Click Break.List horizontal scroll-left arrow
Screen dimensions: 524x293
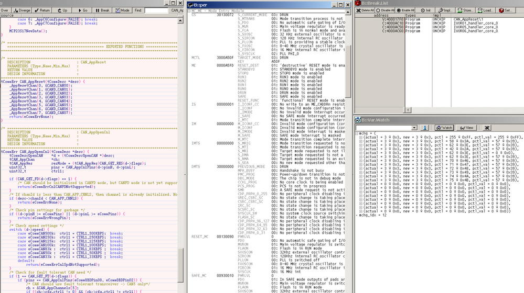tap(408, 110)
